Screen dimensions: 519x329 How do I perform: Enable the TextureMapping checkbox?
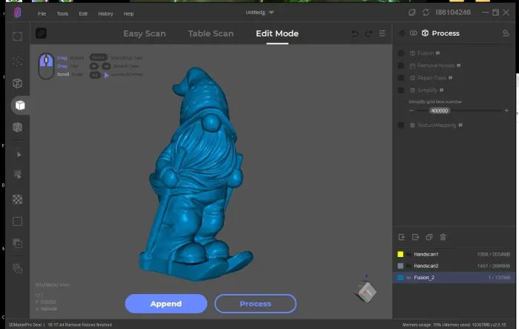401,126
